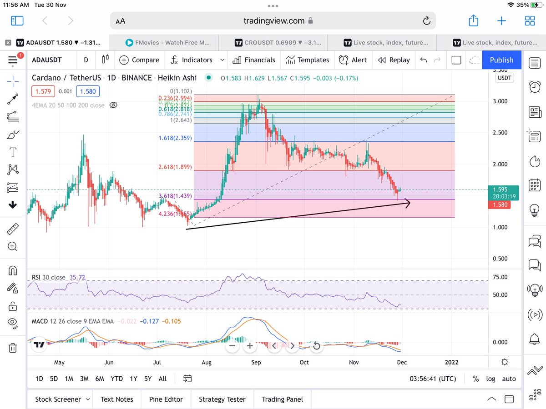
Task: Reload the tradingview.com page
Action: click(426, 20)
